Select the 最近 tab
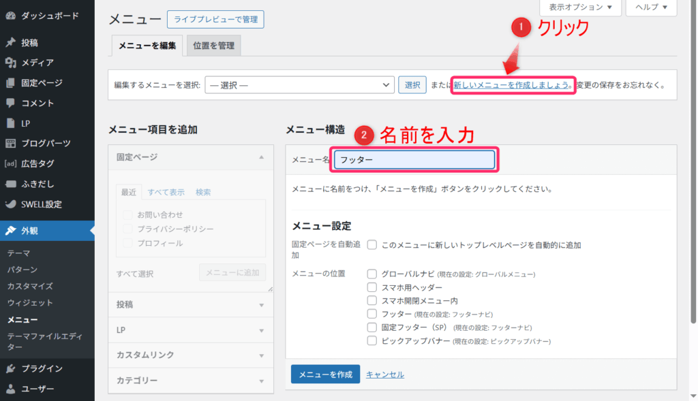698x401 pixels. click(129, 192)
